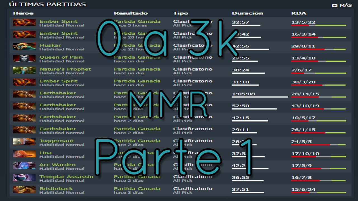The image size is (358, 201).
Task: Click the 17/10/10 KDA in Lina row
Action: (x=305, y=154)
